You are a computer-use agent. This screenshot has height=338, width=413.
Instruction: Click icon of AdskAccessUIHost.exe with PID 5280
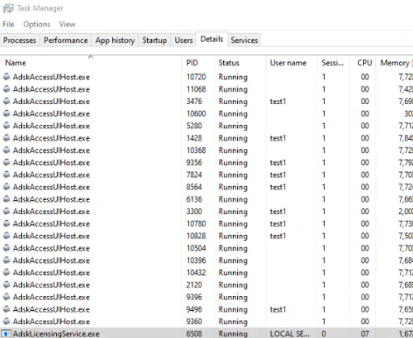(7, 126)
